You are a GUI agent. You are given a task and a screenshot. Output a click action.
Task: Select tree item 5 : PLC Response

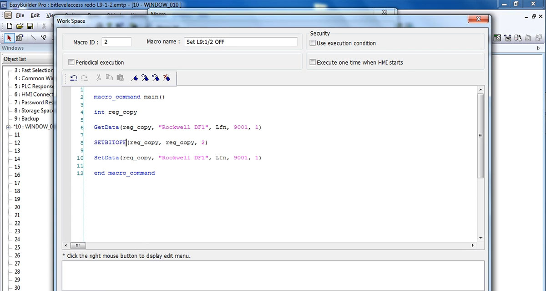(34, 87)
